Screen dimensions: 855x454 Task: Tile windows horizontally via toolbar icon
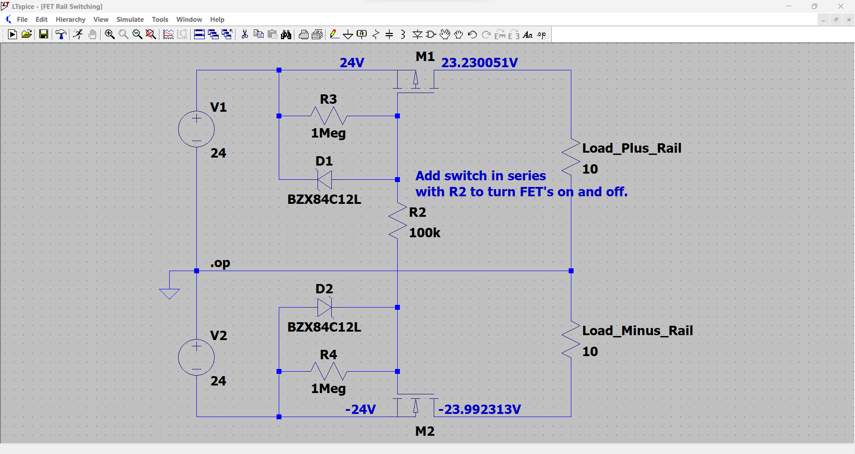(x=199, y=35)
